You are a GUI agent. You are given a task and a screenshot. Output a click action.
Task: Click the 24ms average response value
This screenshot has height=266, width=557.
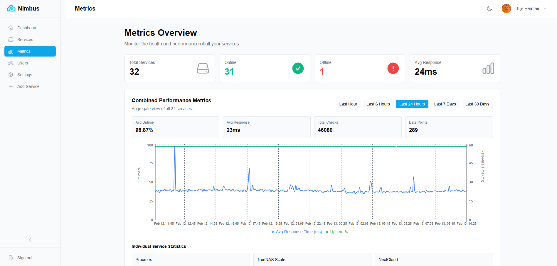[x=426, y=72]
